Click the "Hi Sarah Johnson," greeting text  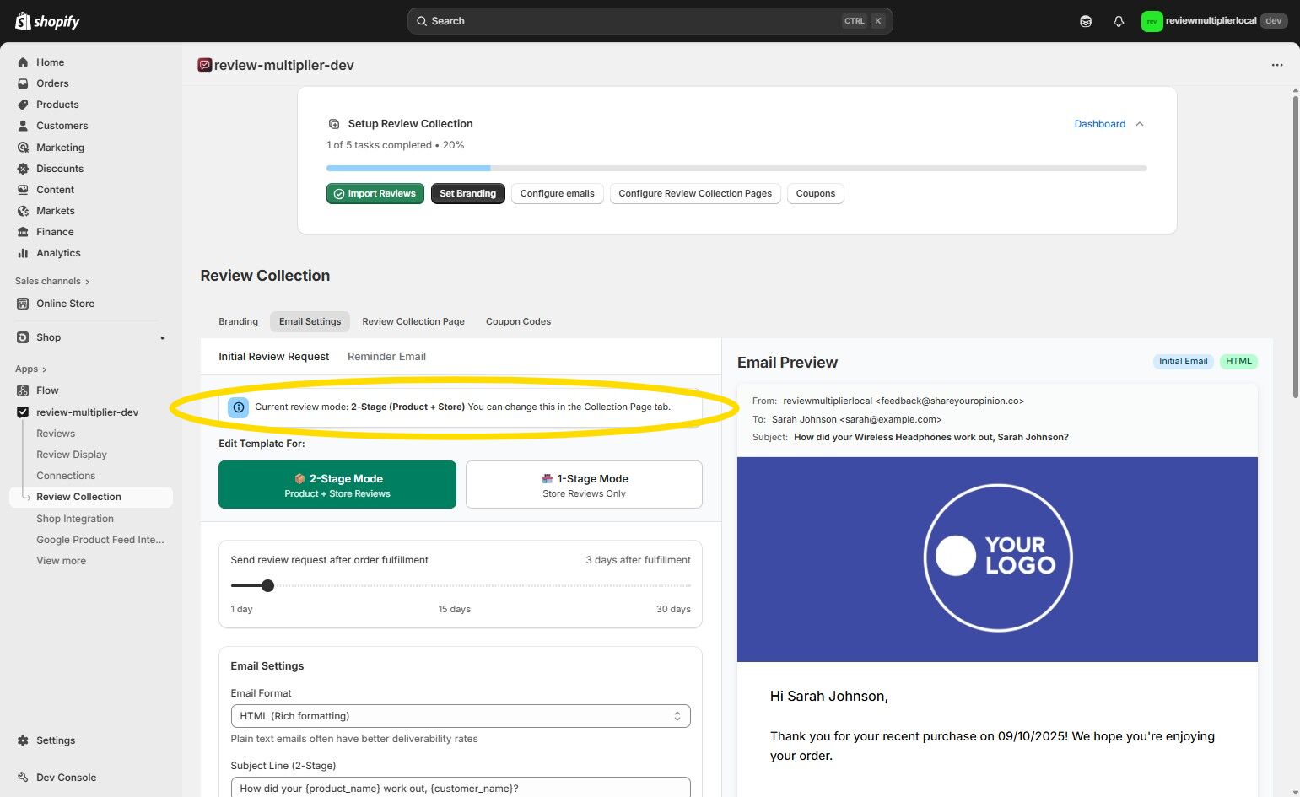[829, 697]
